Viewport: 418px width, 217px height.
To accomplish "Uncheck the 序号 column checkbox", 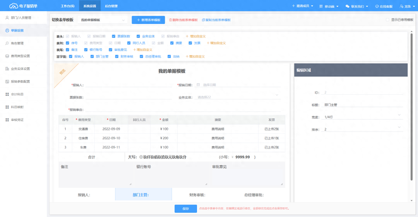I will [67, 43].
